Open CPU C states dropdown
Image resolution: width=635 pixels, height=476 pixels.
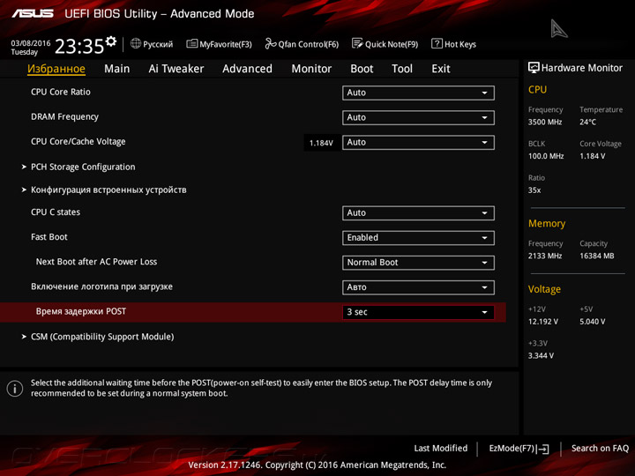tap(418, 213)
